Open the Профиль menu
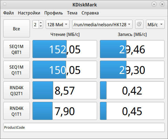The height and width of the screenshot is (139, 168). [54, 13]
